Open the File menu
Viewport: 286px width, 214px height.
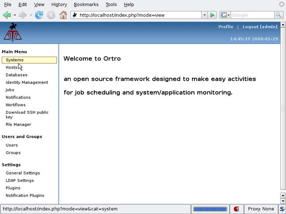[8, 4]
